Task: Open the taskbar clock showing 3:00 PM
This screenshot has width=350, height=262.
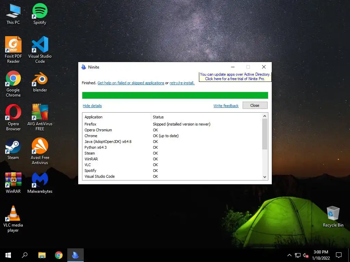Action: (x=321, y=255)
